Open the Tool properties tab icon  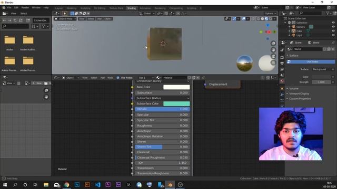point(282,50)
